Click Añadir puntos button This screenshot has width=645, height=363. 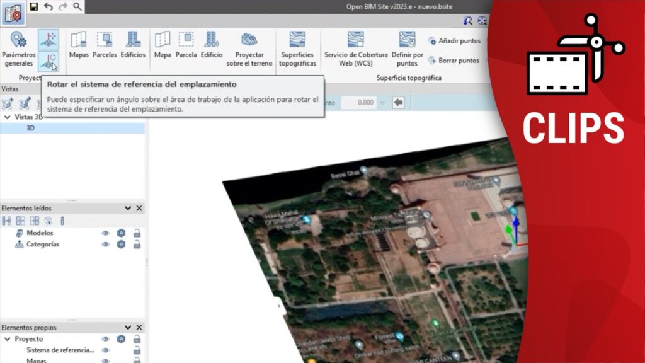click(454, 41)
